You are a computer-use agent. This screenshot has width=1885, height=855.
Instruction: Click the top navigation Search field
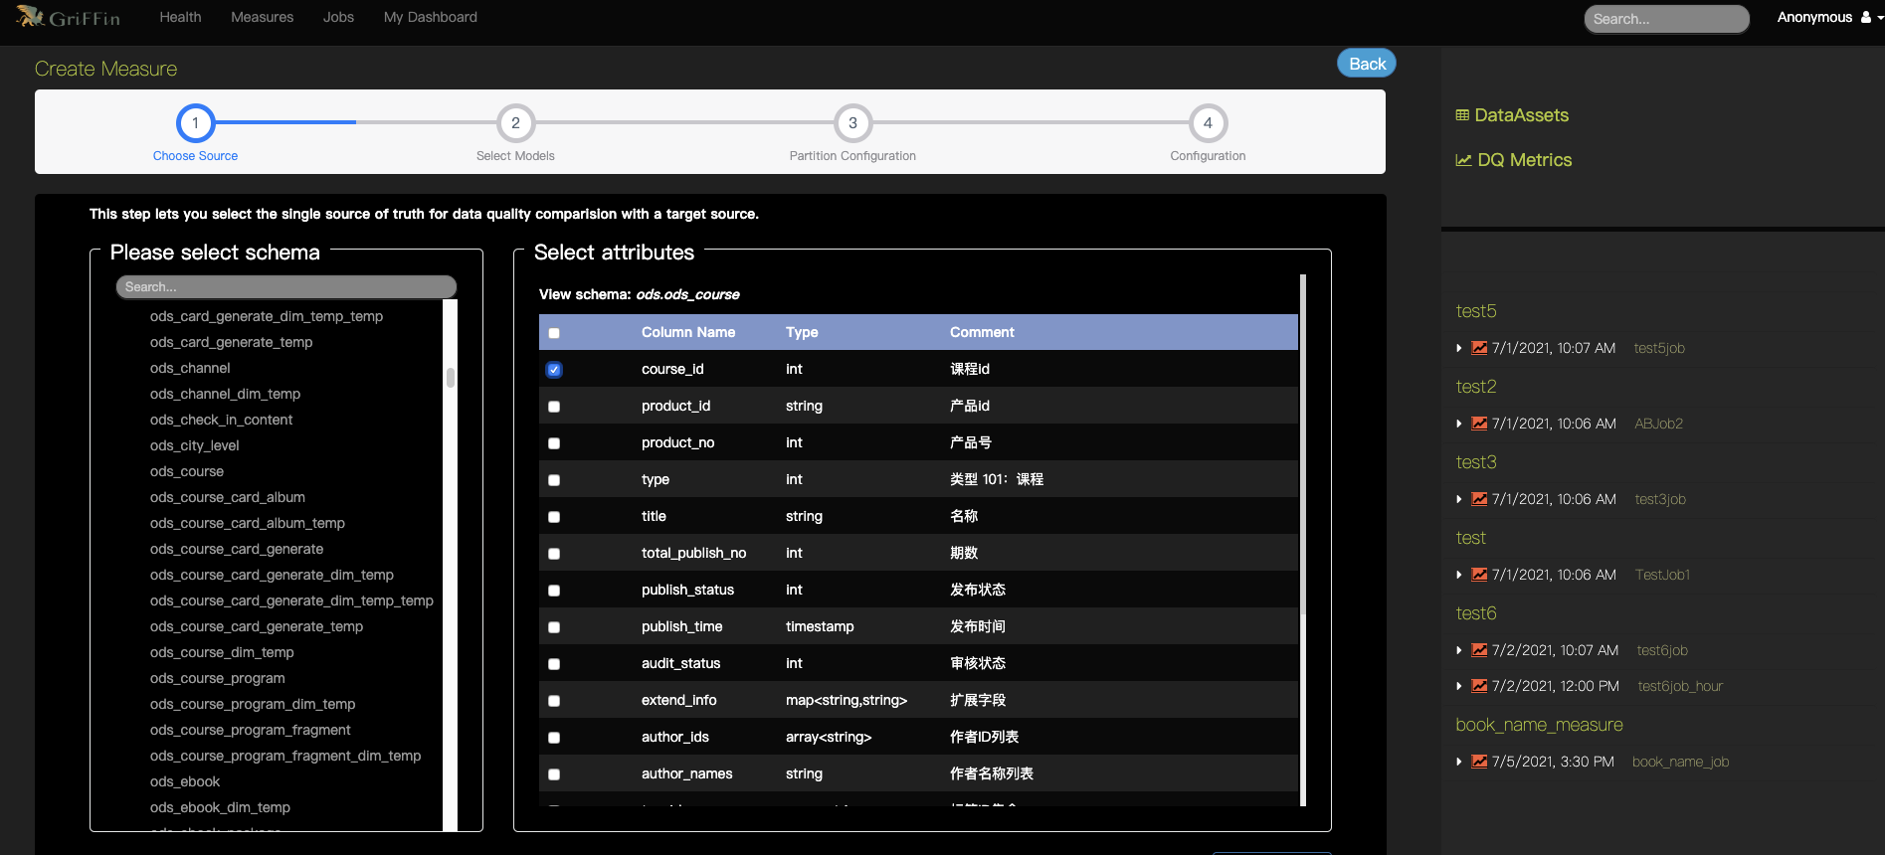[1666, 19]
